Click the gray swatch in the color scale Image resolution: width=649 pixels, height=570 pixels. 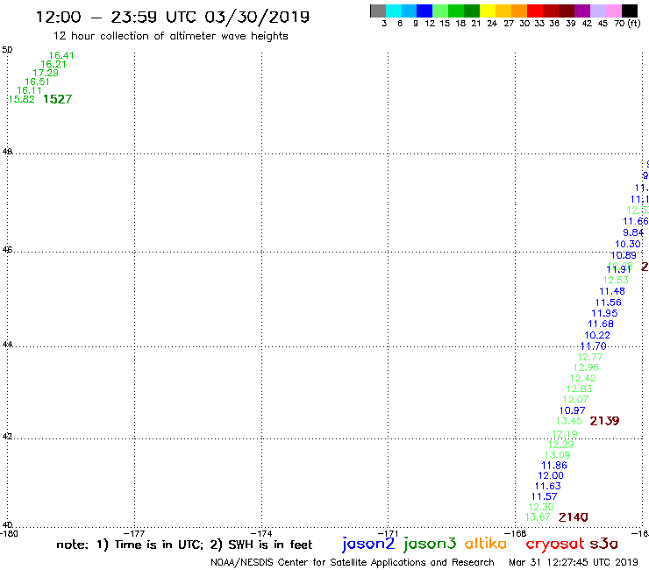tap(378, 11)
